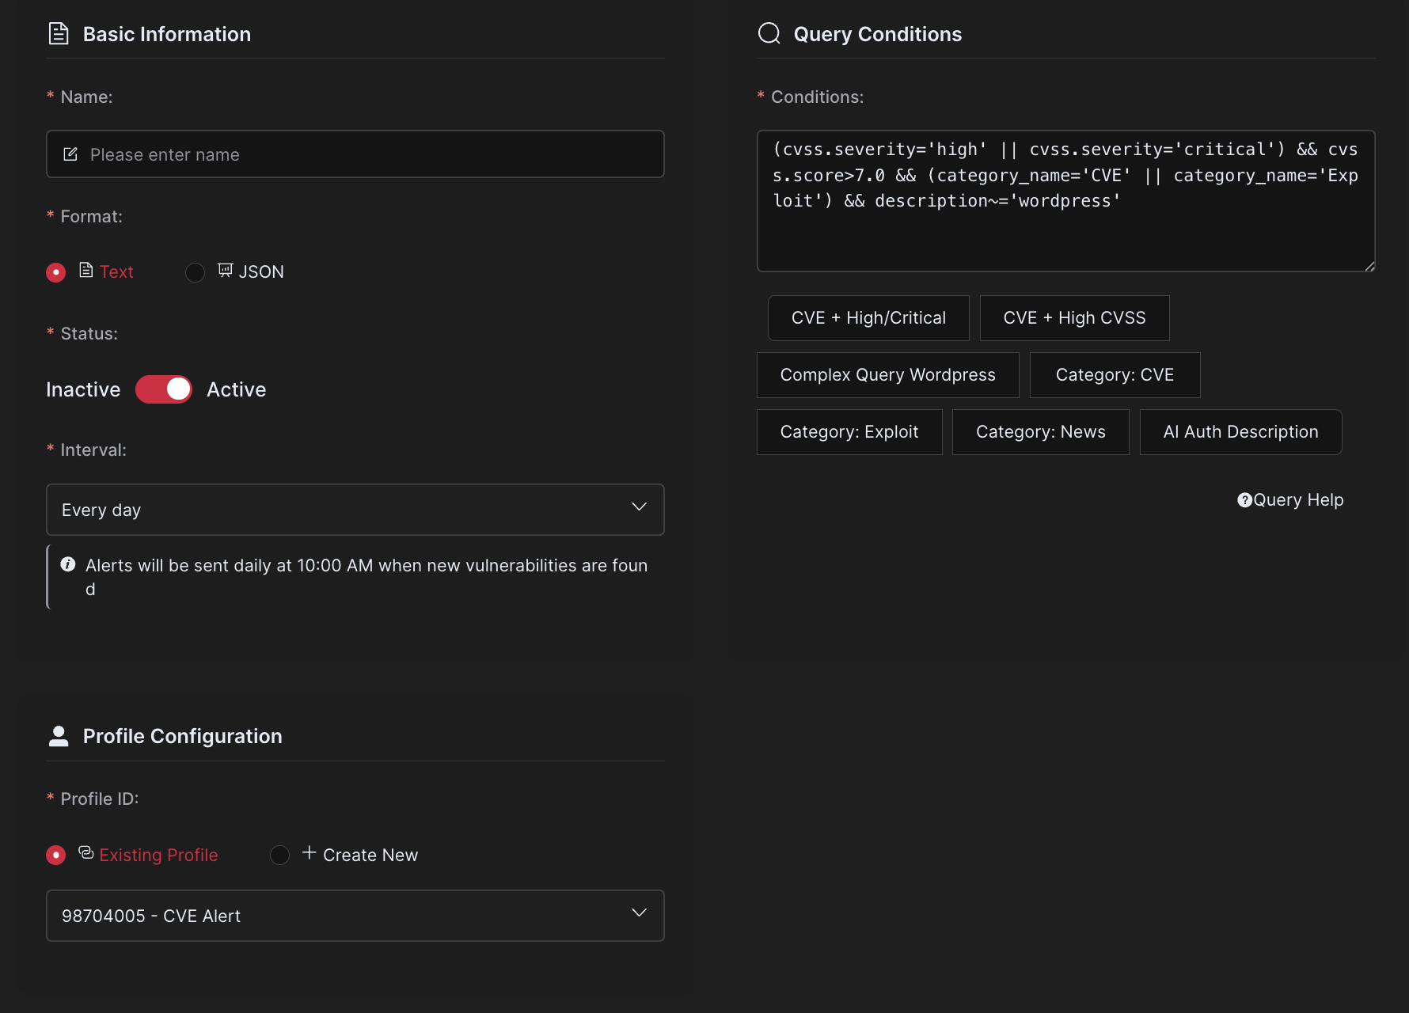Choose the Existing Profile radio option
Viewport: 1409px width, 1013px height.
[x=56, y=856]
